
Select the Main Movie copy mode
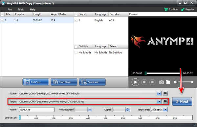click(x=64, y=82)
